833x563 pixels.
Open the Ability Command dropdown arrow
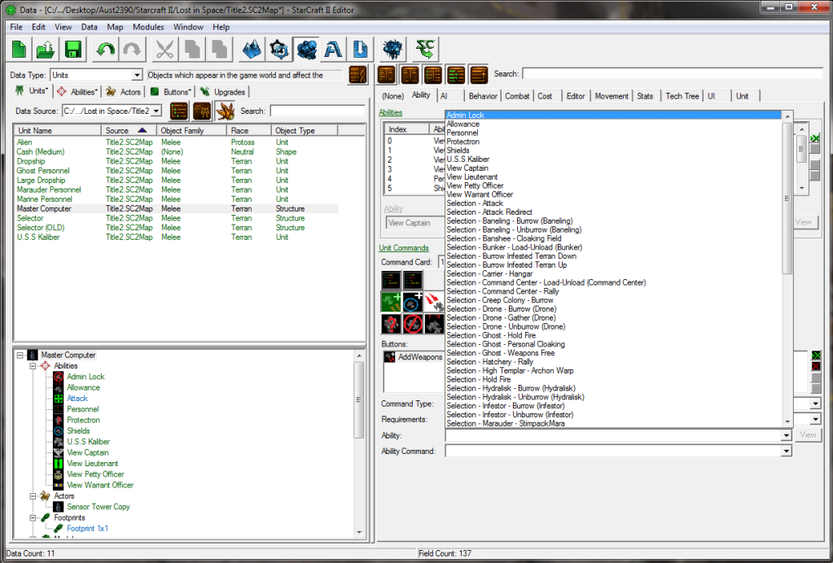(787, 452)
